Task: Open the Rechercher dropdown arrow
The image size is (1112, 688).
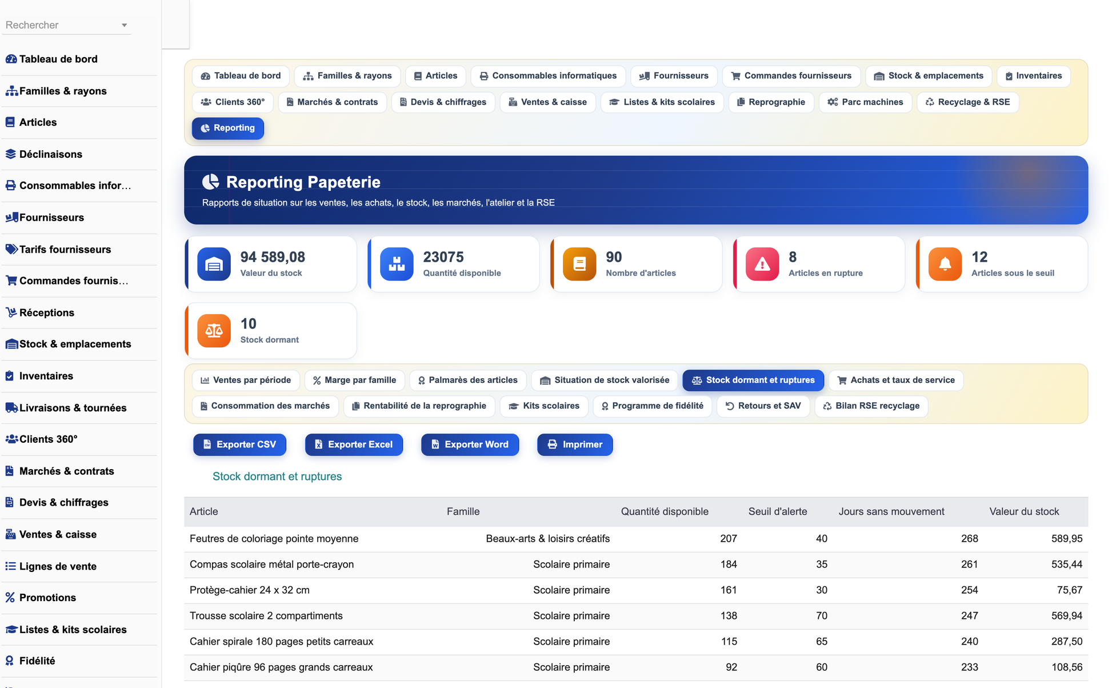Action: point(124,25)
